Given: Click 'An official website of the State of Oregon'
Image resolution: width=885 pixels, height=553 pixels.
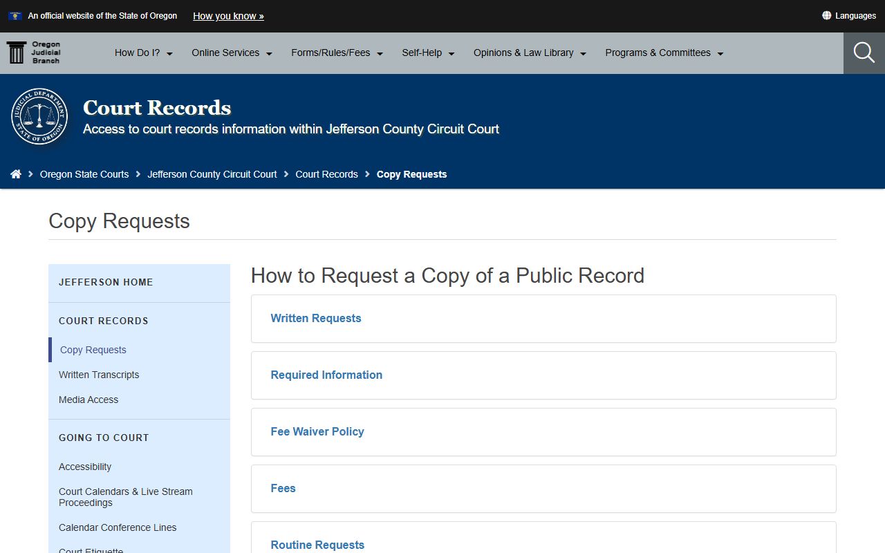Looking at the screenshot, I should (x=102, y=16).
